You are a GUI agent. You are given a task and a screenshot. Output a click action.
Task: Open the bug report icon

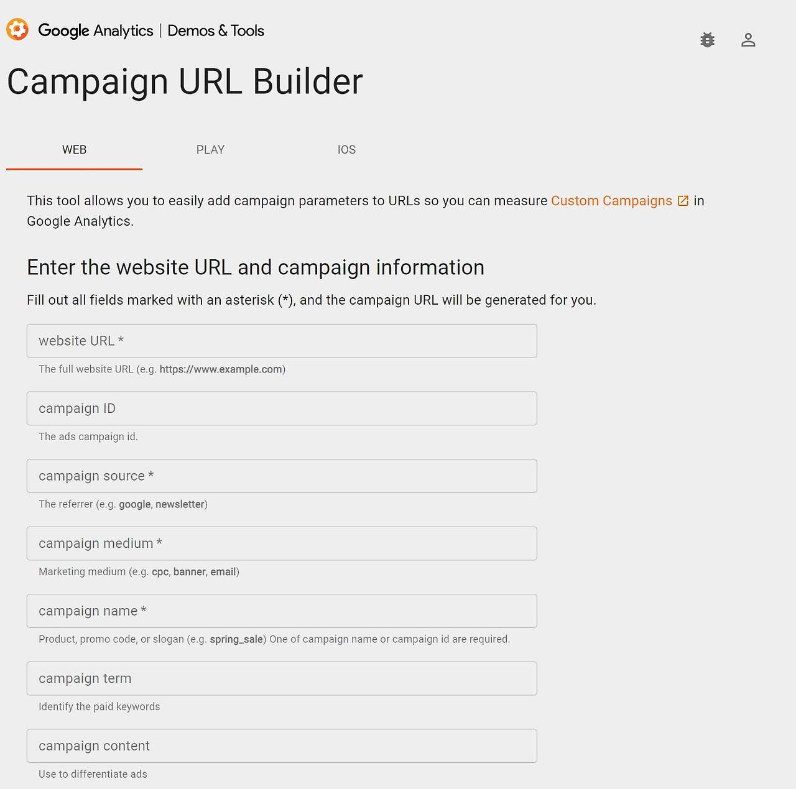point(707,40)
